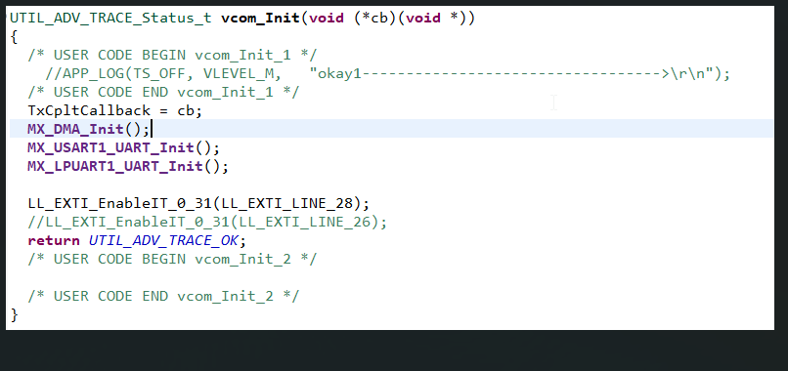Image resolution: width=788 pixels, height=371 pixels.
Task: Click MX_USART1_UART_Init() call
Action: [x=123, y=147]
